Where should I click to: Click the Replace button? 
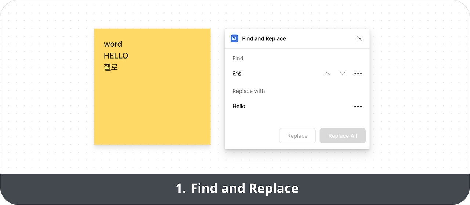coord(297,136)
